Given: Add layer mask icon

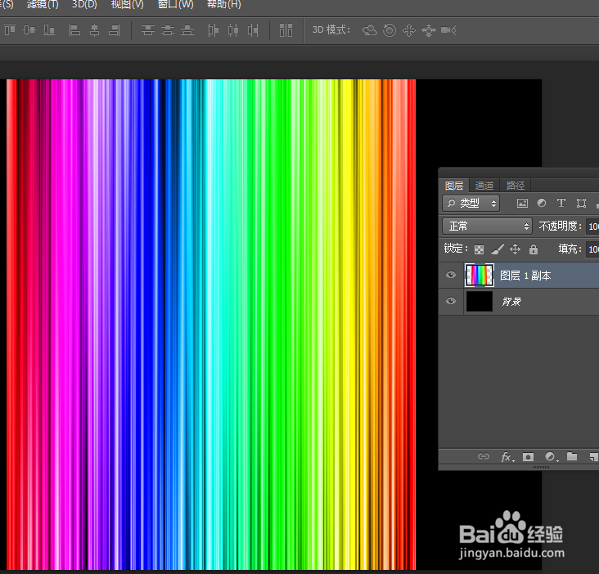Looking at the screenshot, I should pos(528,457).
